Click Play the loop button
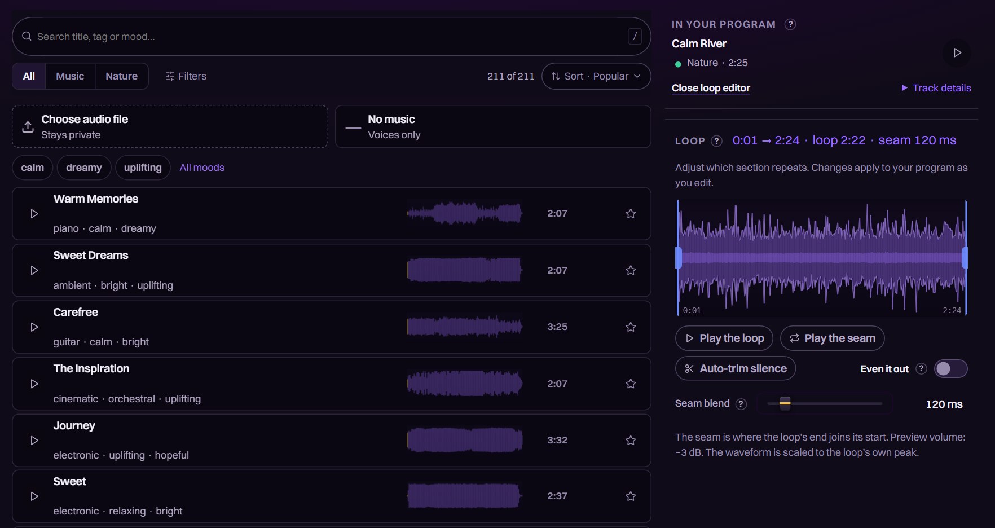995x528 pixels. coord(724,338)
